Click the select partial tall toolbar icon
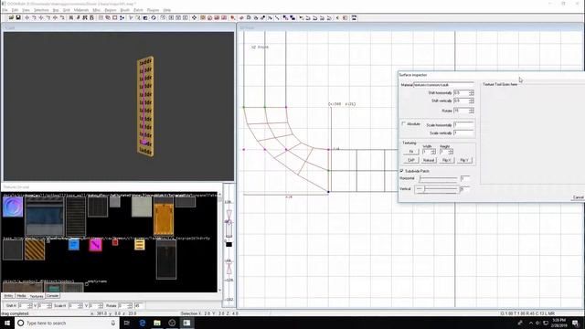The width and height of the screenshot is (585, 329). coord(85,17)
